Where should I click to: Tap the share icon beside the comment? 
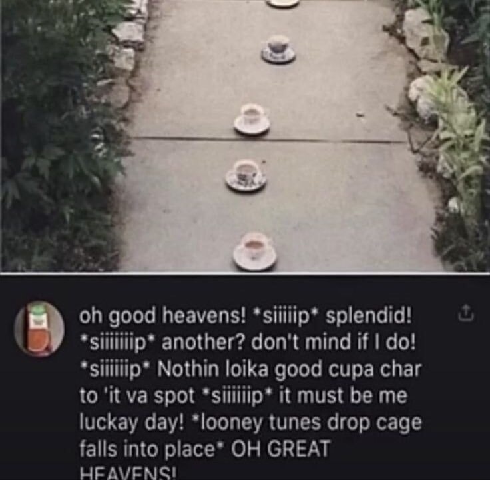pyautogui.click(x=466, y=314)
